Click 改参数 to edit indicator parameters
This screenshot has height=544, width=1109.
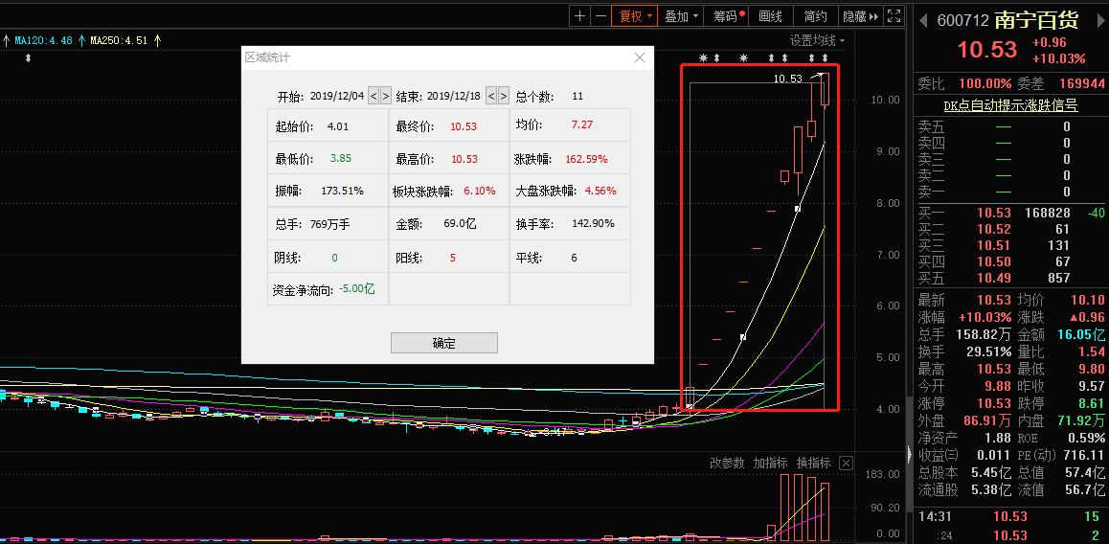[727, 464]
